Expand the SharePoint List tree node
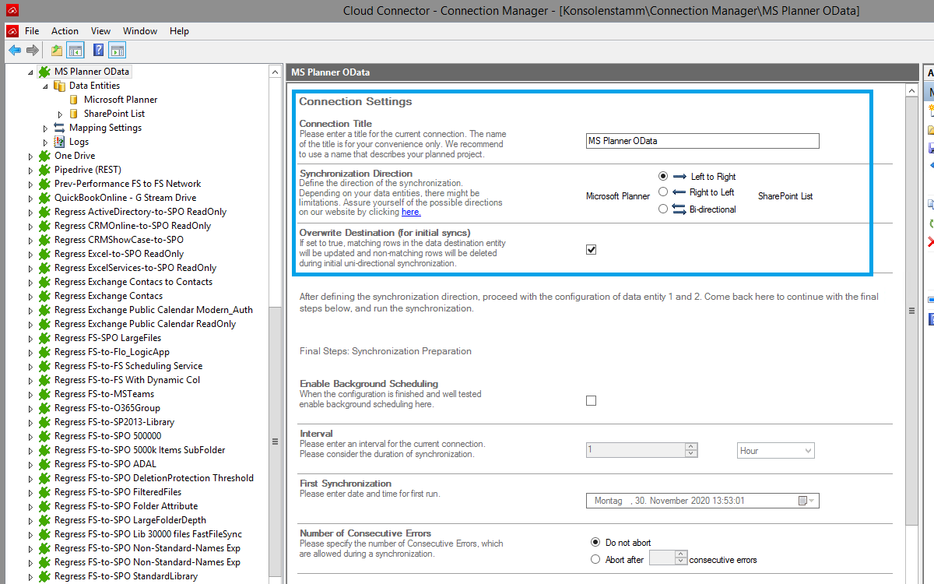Viewport: 934px width, 584px height. click(60, 114)
